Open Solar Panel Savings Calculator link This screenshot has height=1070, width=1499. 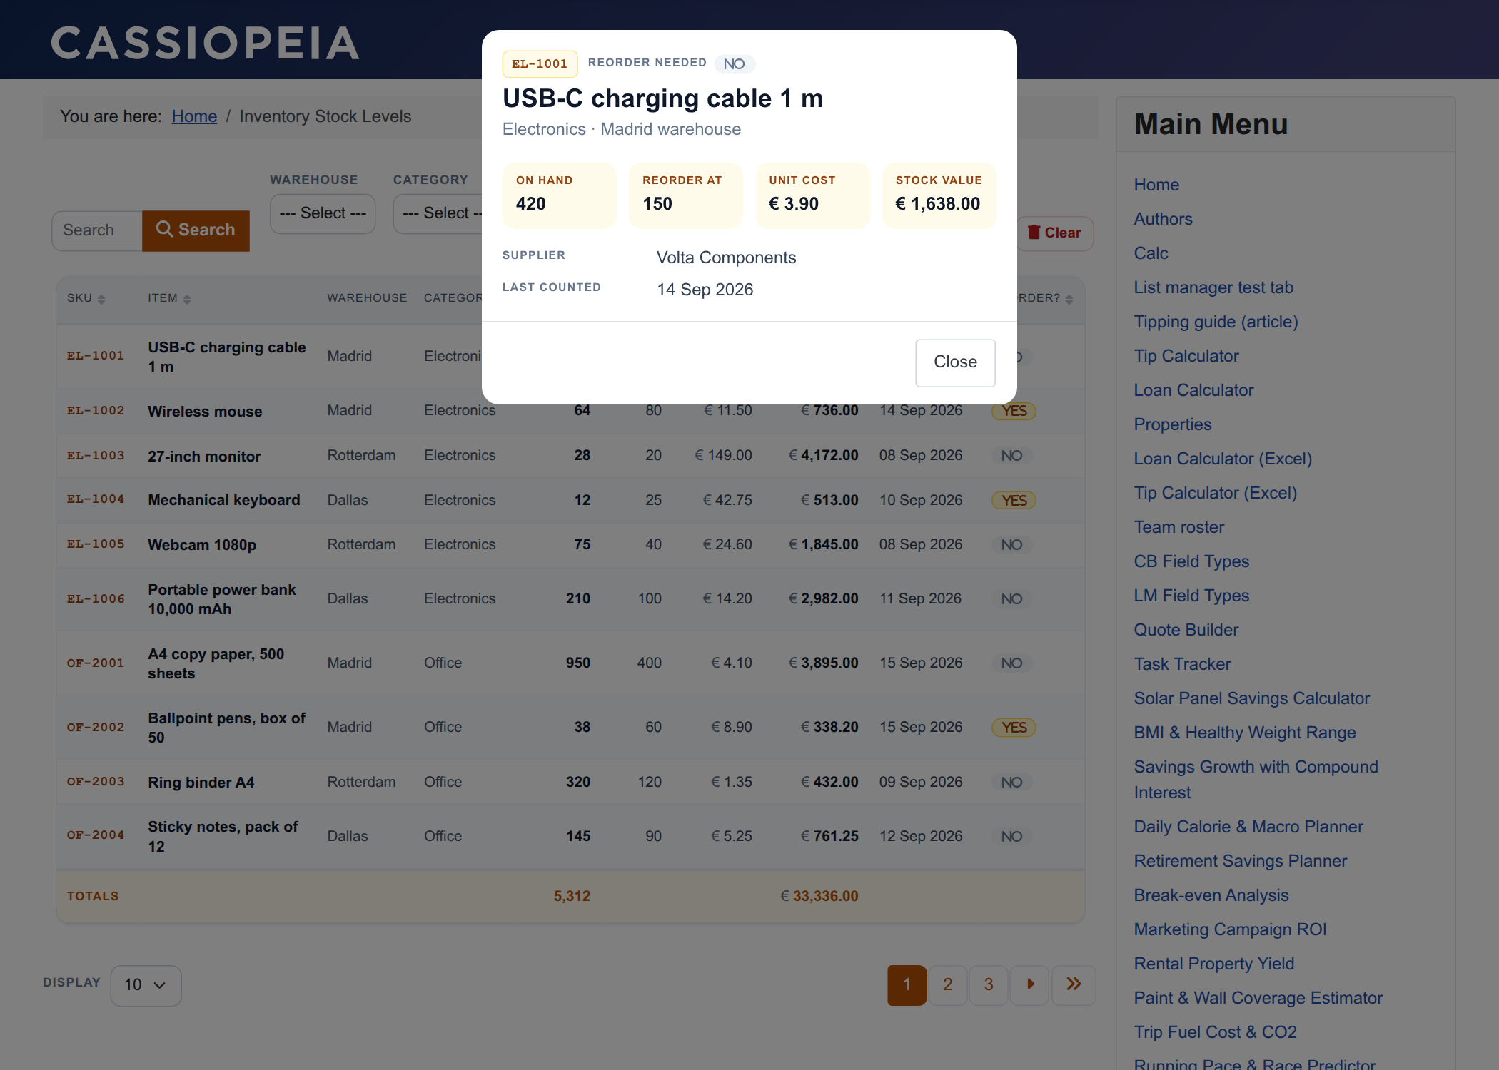pos(1252,698)
